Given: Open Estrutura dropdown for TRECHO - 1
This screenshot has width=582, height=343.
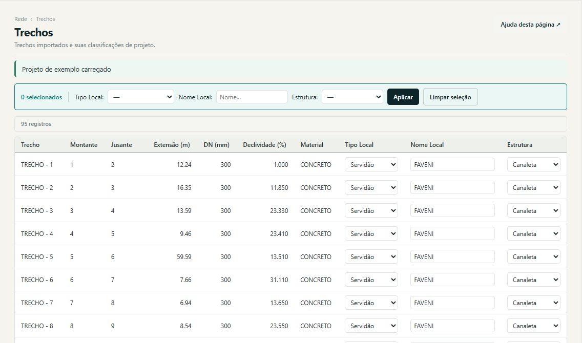Looking at the screenshot, I should (534, 165).
